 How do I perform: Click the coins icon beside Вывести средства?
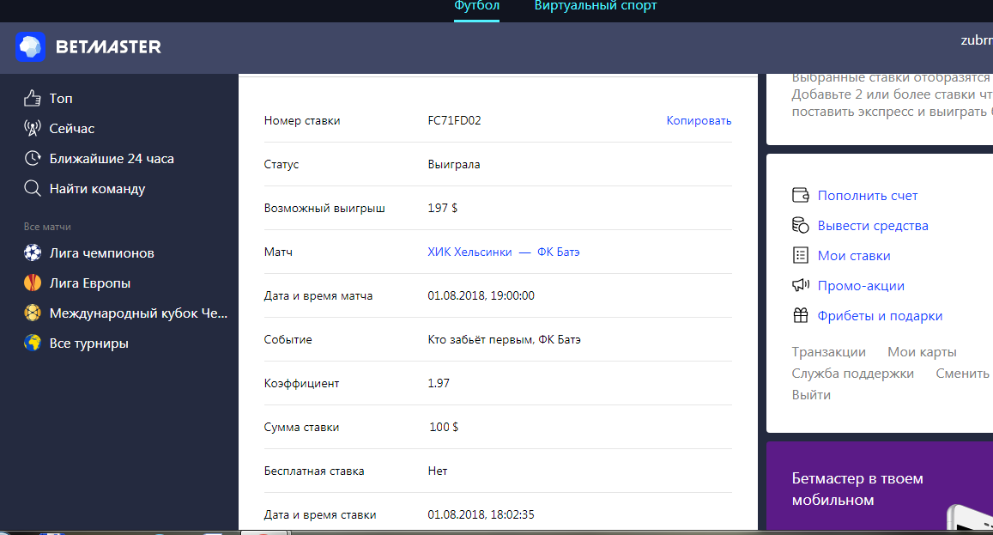point(801,225)
